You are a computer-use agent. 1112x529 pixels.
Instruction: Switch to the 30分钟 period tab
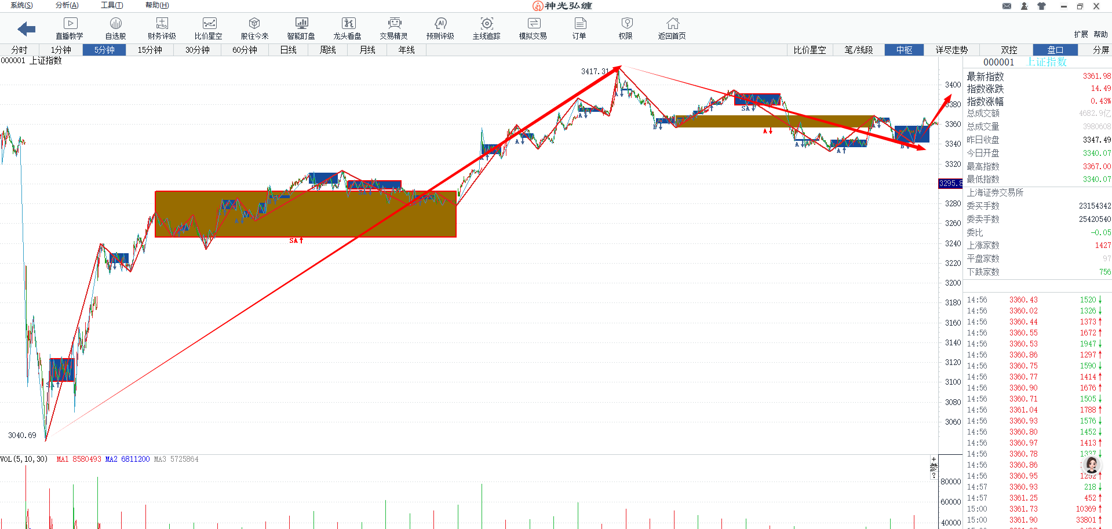point(198,50)
